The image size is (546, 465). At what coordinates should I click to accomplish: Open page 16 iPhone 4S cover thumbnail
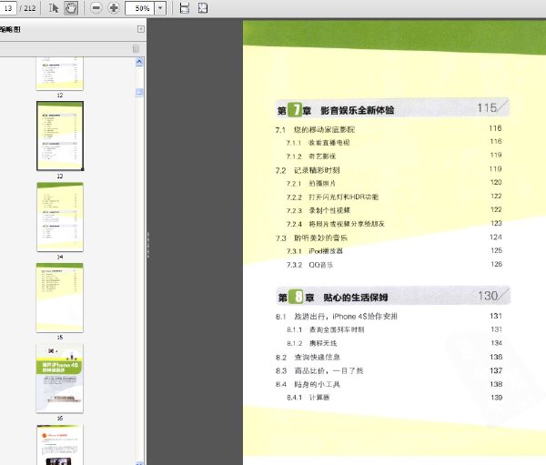pos(60,379)
